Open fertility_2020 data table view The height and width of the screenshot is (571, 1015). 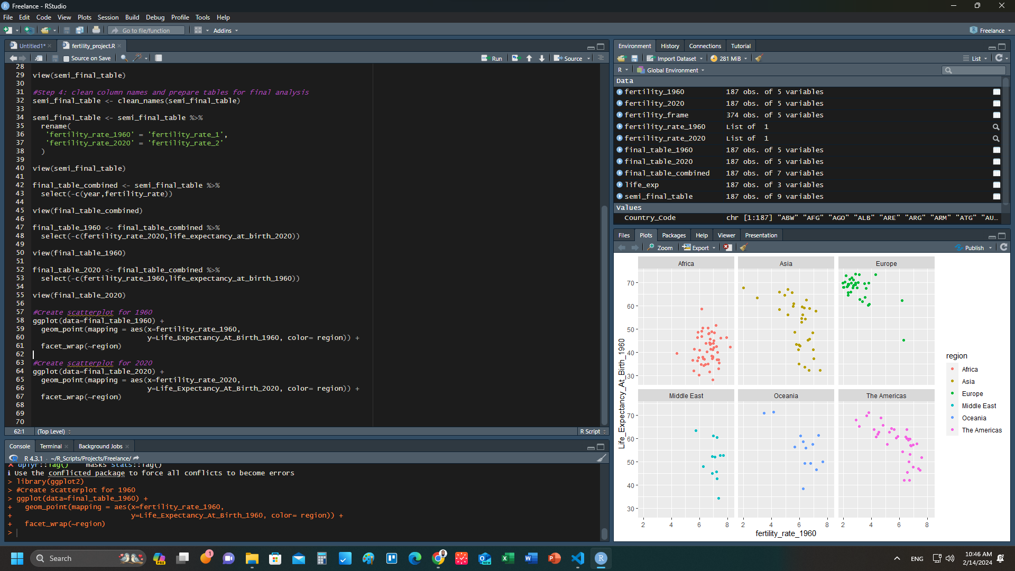coord(996,104)
